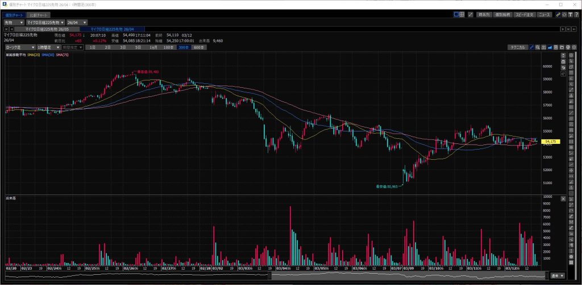The height and width of the screenshot is (285, 582).
Task: Switch to single chart layout view
Action: (456, 14)
